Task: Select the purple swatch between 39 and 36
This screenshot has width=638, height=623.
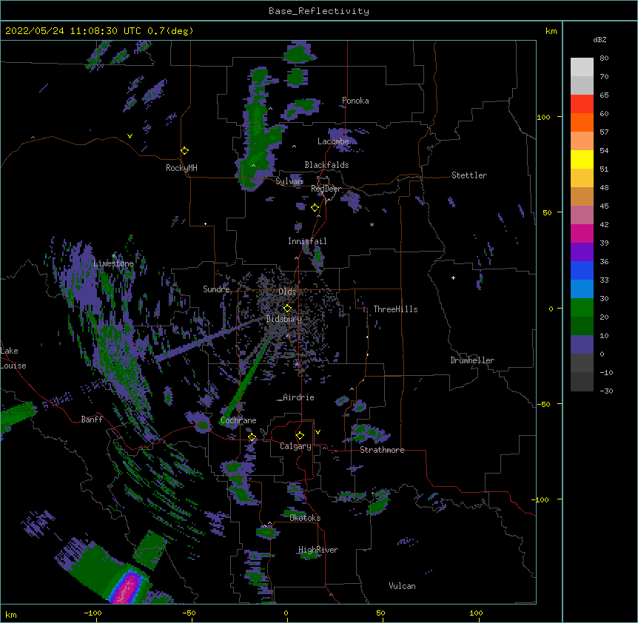Action: pyautogui.click(x=582, y=252)
